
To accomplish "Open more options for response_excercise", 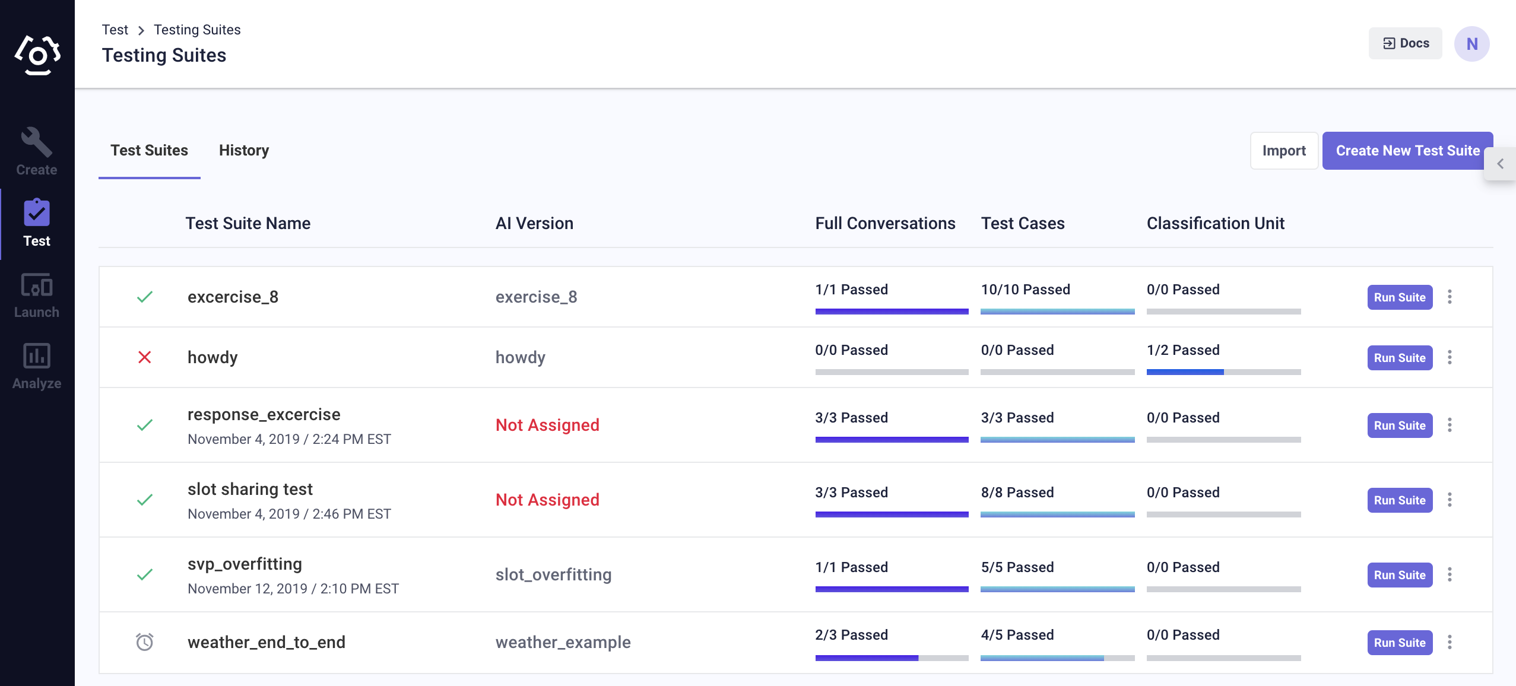I will tap(1450, 425).
